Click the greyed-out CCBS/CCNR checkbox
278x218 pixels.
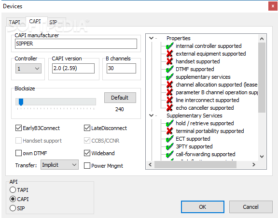tap(87, 141)
